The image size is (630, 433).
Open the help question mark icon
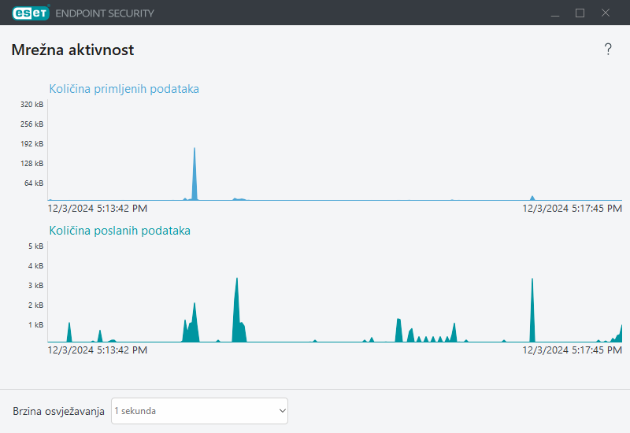(608, 50)
